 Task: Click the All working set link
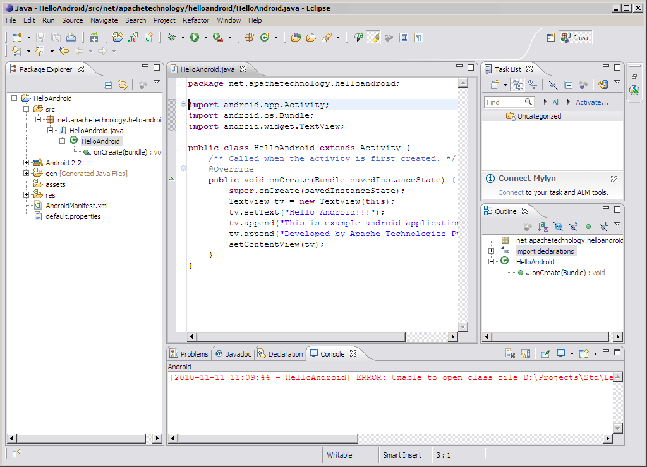point(556,102)
